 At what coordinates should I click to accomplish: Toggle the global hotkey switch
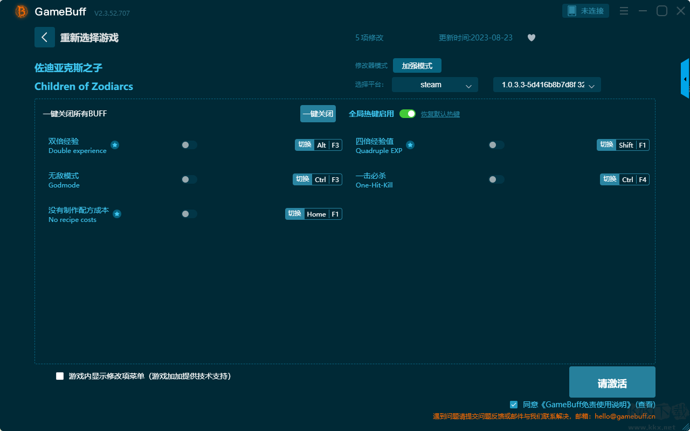pos(408,114)
